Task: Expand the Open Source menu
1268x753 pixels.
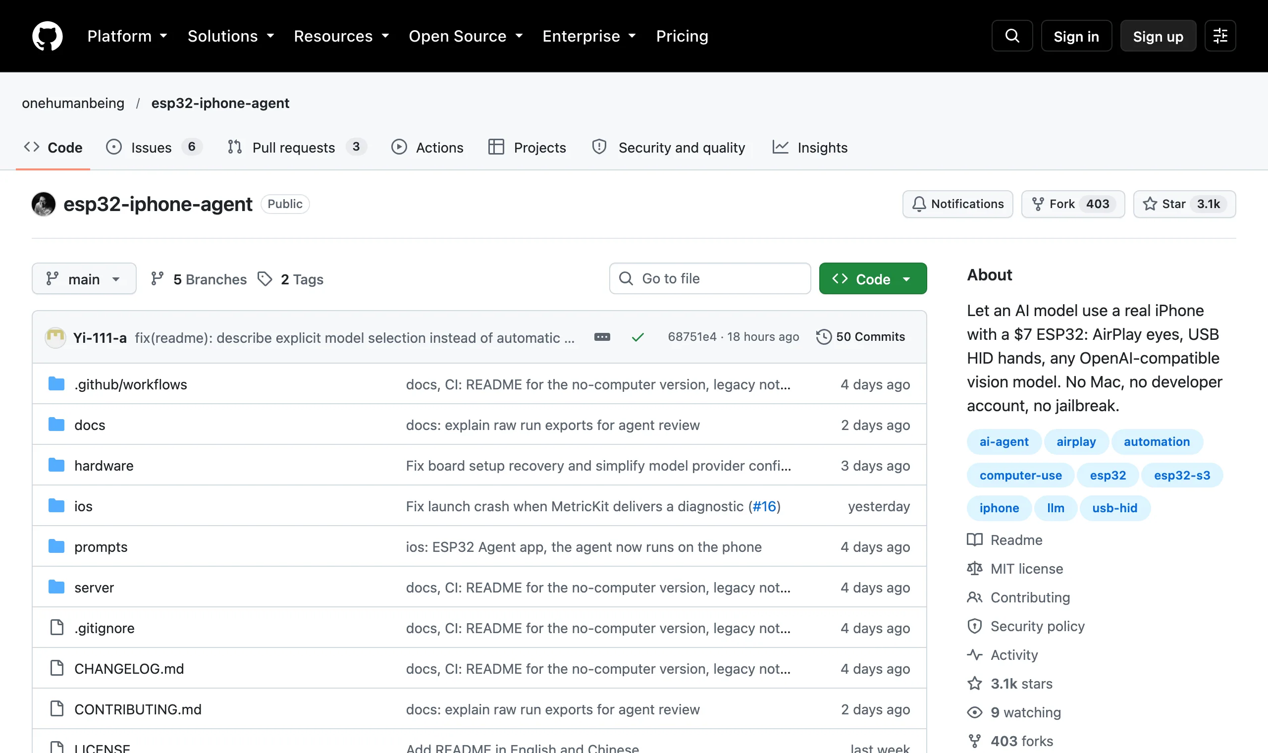Action: point(466,36)
